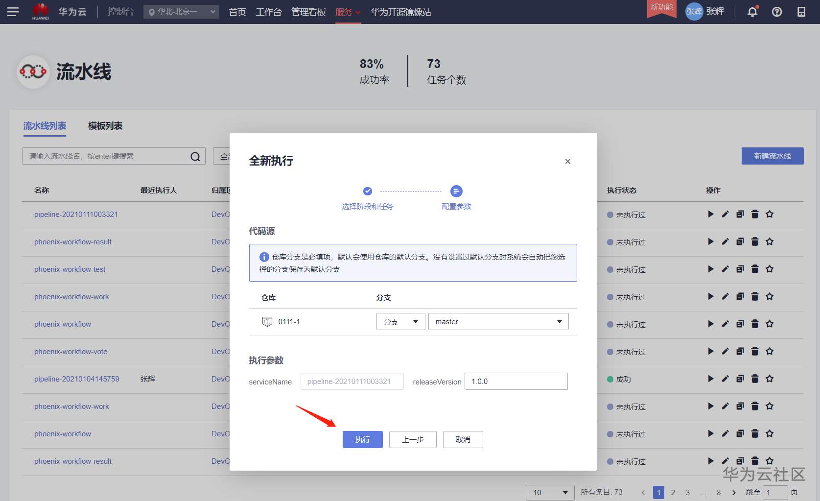This screenshot has height=501, width=820.
Task: Open 华为开源镜像站 in the header
Action: pos(401,12)
